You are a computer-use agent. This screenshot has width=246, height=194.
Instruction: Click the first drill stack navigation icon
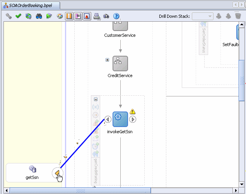point(219,16)
